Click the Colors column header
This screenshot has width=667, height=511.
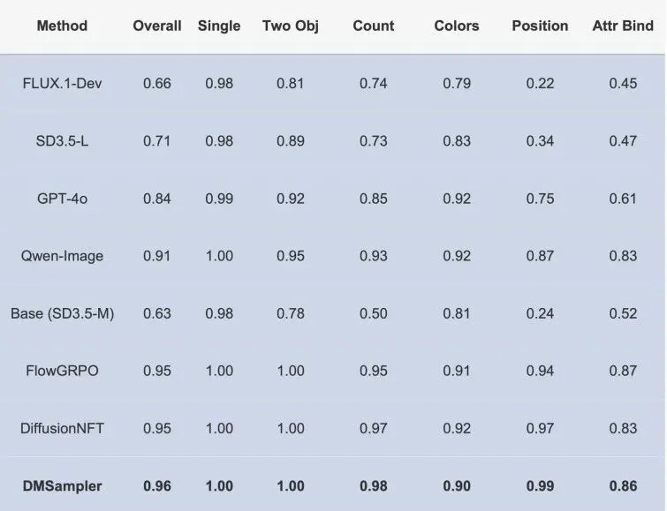[457, 26]
